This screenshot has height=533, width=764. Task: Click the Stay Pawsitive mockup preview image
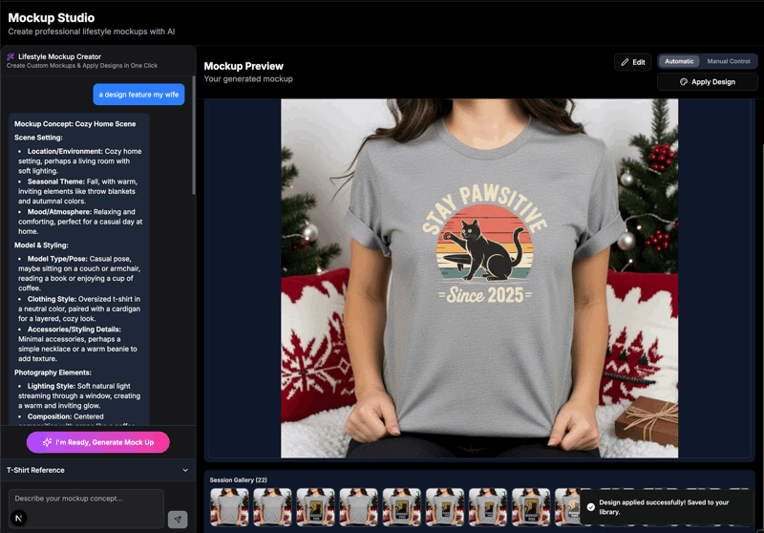[x=479, y=278]
